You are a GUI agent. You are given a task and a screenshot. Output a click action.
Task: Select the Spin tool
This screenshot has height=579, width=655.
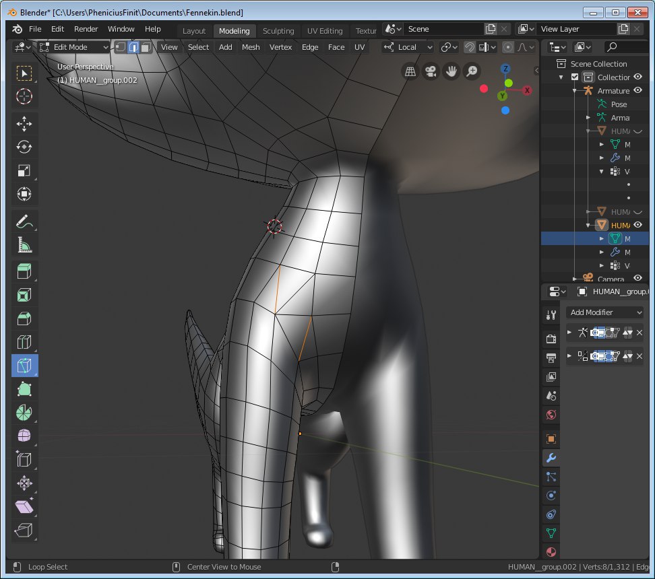tap(24, 413)
